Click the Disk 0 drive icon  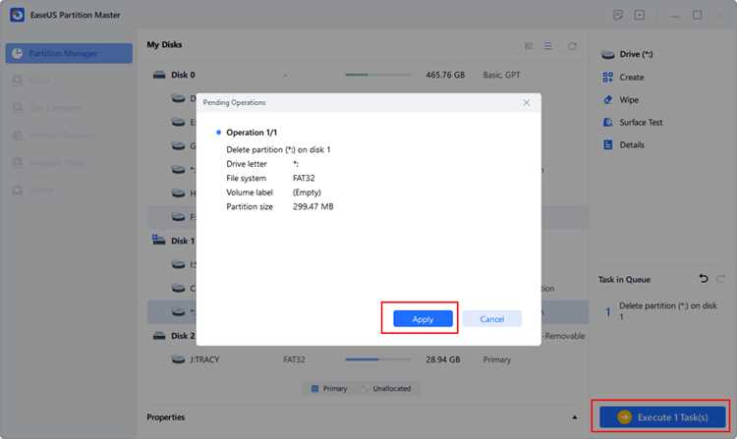click(159, 75)
